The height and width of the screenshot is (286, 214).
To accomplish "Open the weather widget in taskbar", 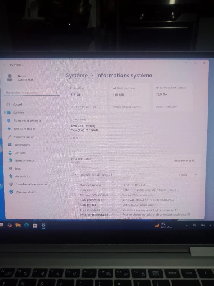I will pyautogui.click(x=163, y=225).
